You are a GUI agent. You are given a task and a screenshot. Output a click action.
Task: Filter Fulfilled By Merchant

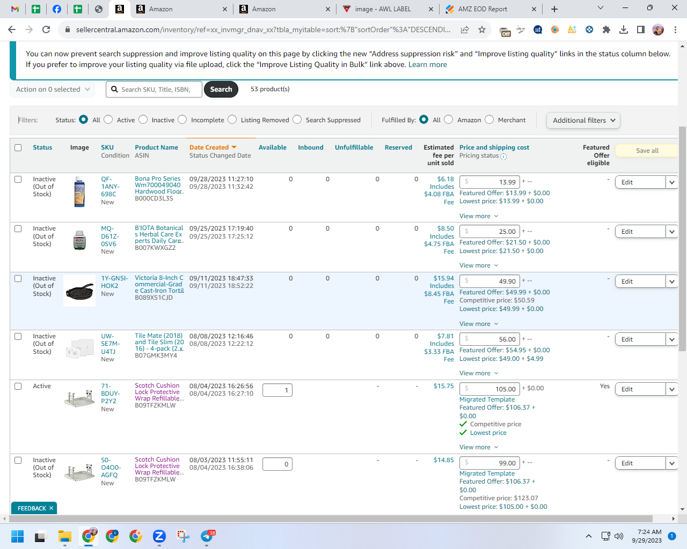pyautogui.click(x=489, y=120)
